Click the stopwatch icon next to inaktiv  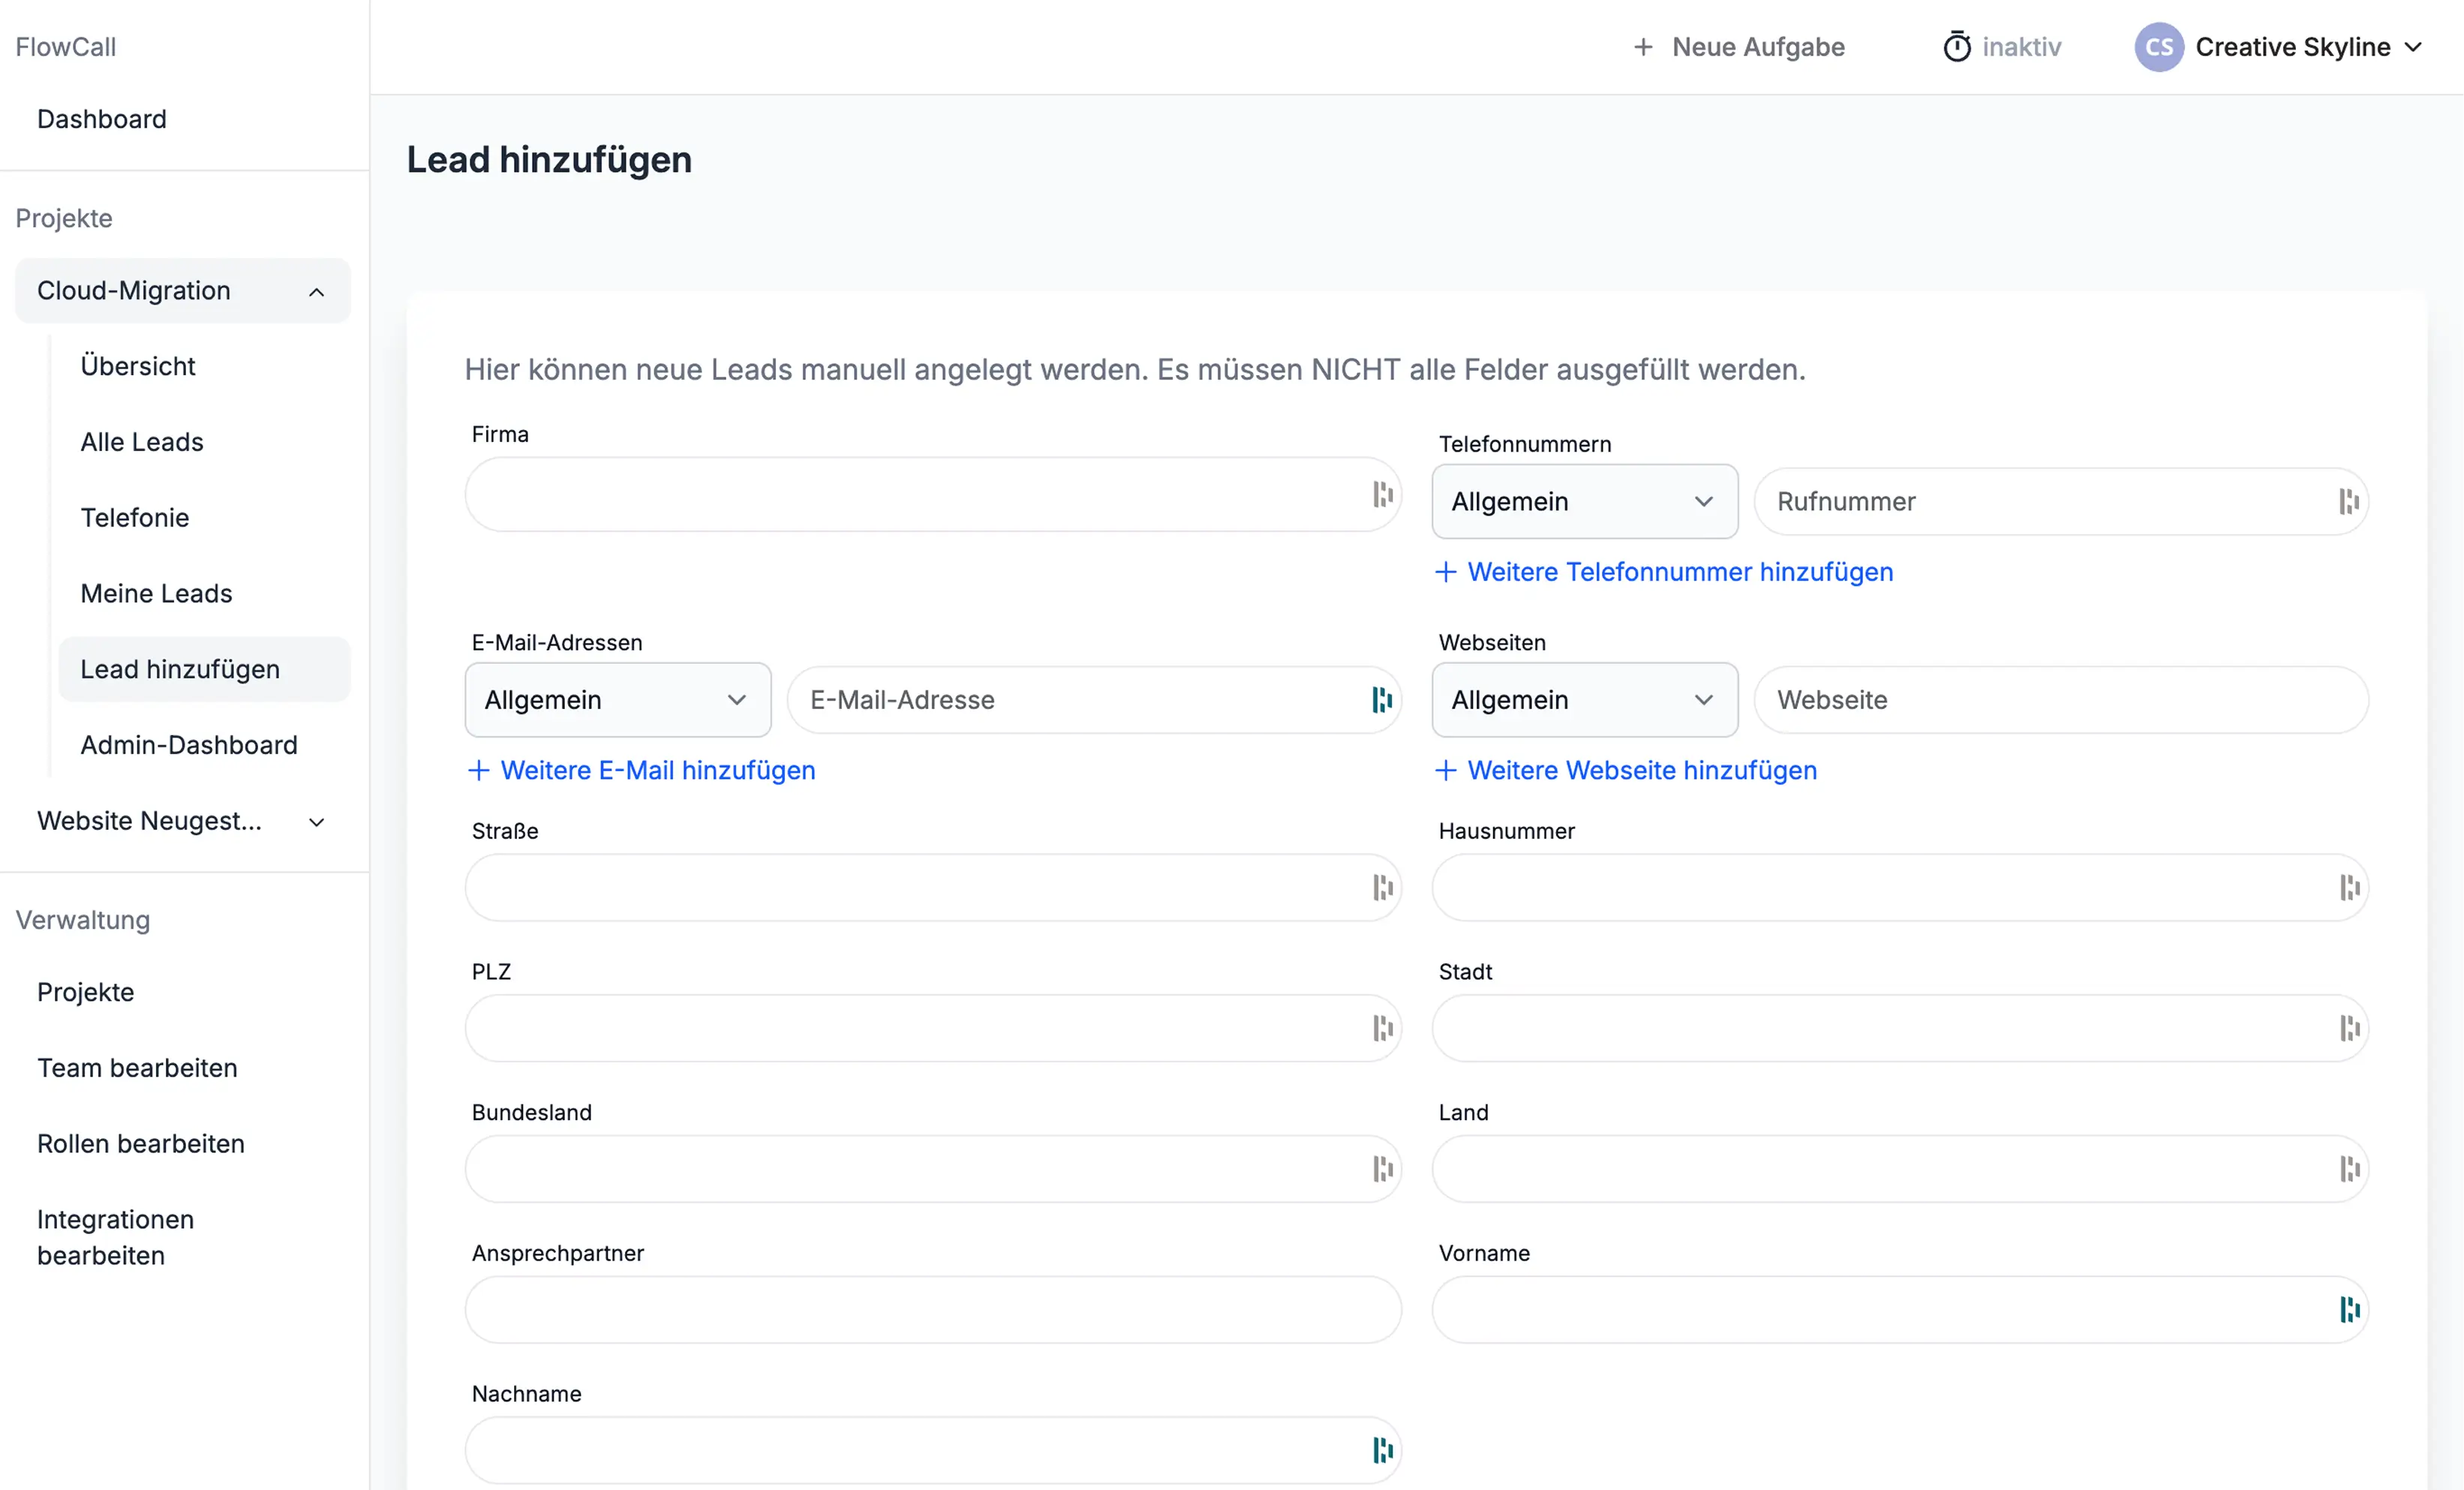[x=1956, y=47]
